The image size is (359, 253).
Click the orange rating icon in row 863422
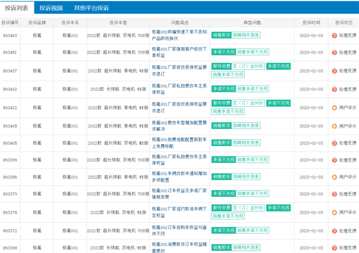[x=334, y=107]
